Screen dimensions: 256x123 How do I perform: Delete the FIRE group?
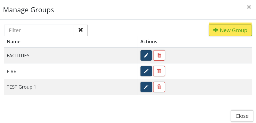click(x=159, y=71)
